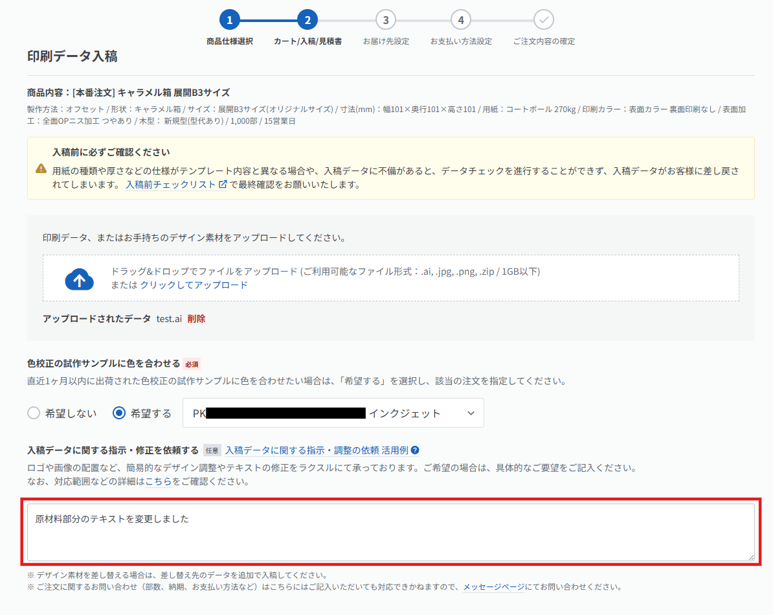773x615 pixels.
Task: Go to ご注文内容の確定 step label
Action: pos(544,41)
